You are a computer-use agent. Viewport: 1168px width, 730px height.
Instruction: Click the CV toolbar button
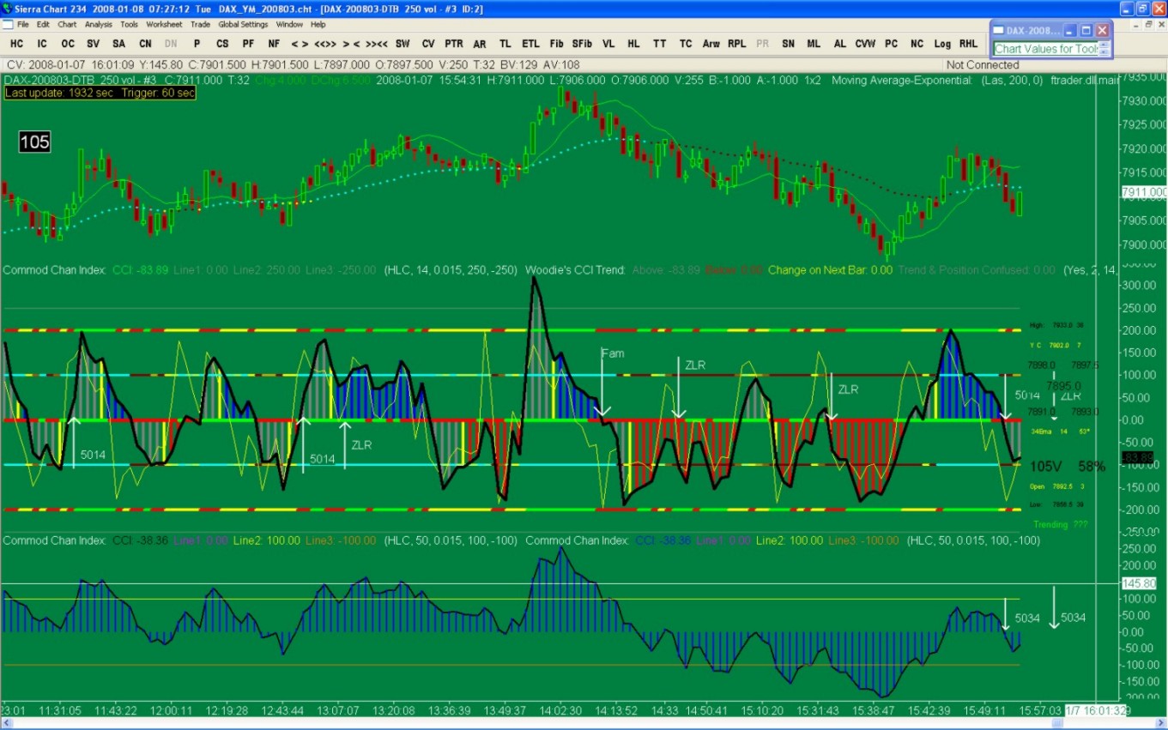428,44
